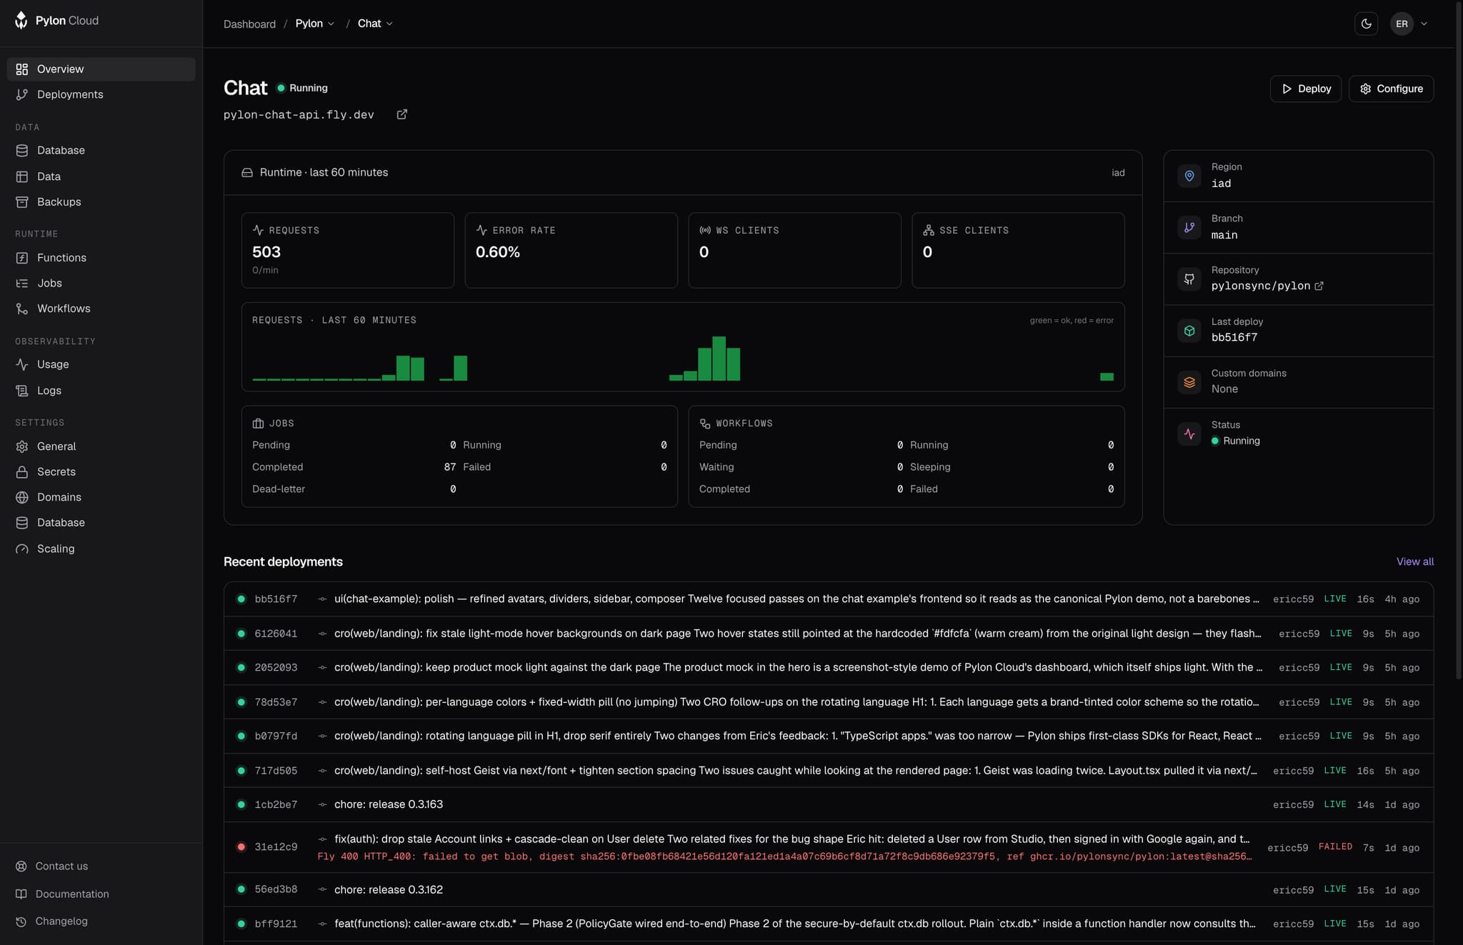The width and height of the screenshot is (1463, 945).
Task: Click the Repository GitHub icon
Action: [x=1189, y=279]
